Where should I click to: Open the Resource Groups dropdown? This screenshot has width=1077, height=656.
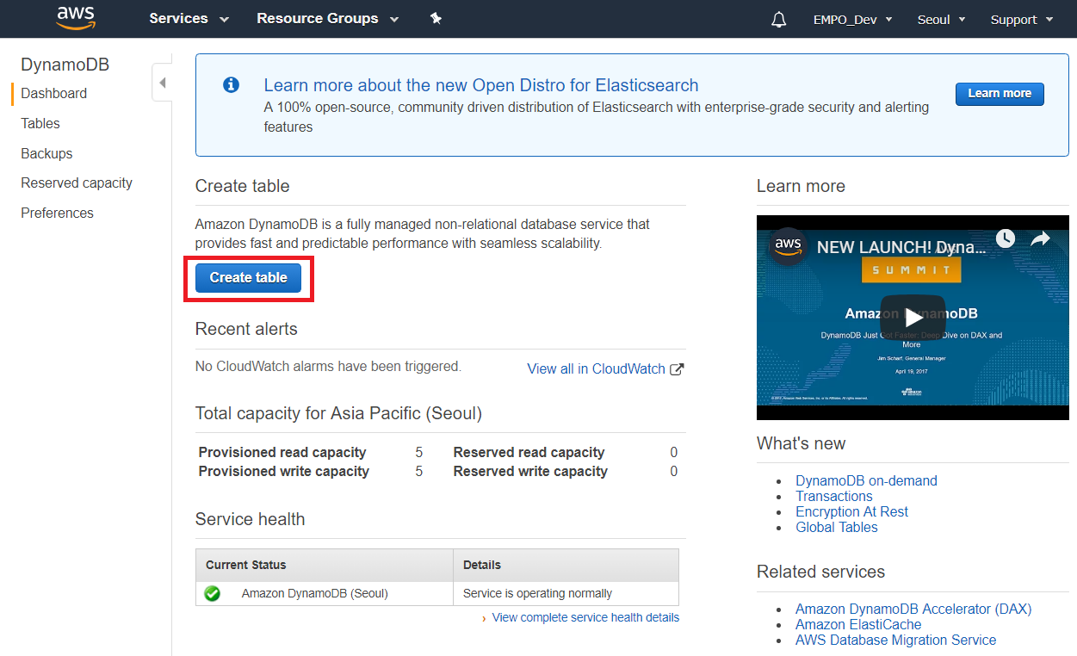[328, 19]
